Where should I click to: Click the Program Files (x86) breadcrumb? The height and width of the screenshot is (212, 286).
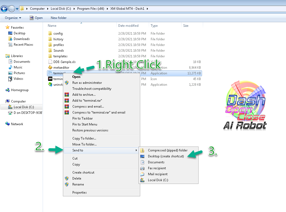[91, 9]
